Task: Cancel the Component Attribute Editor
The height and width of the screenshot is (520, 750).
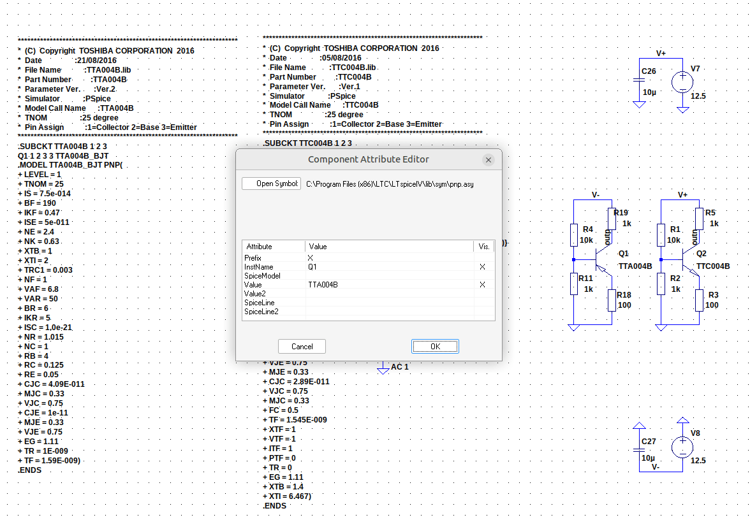Action: (302, 347)
